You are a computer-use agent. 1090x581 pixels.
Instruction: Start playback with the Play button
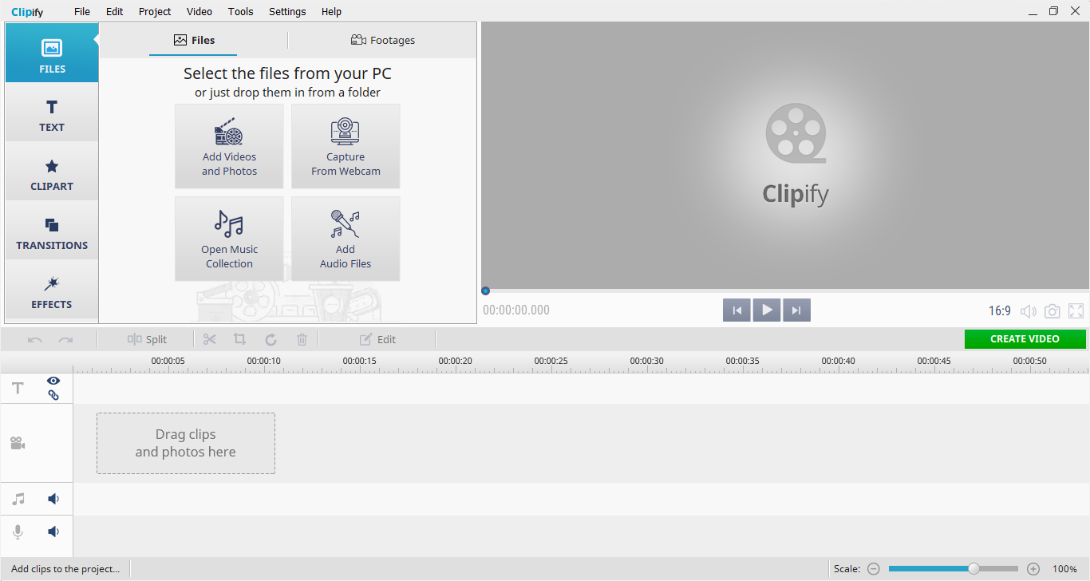click(767, 310)
